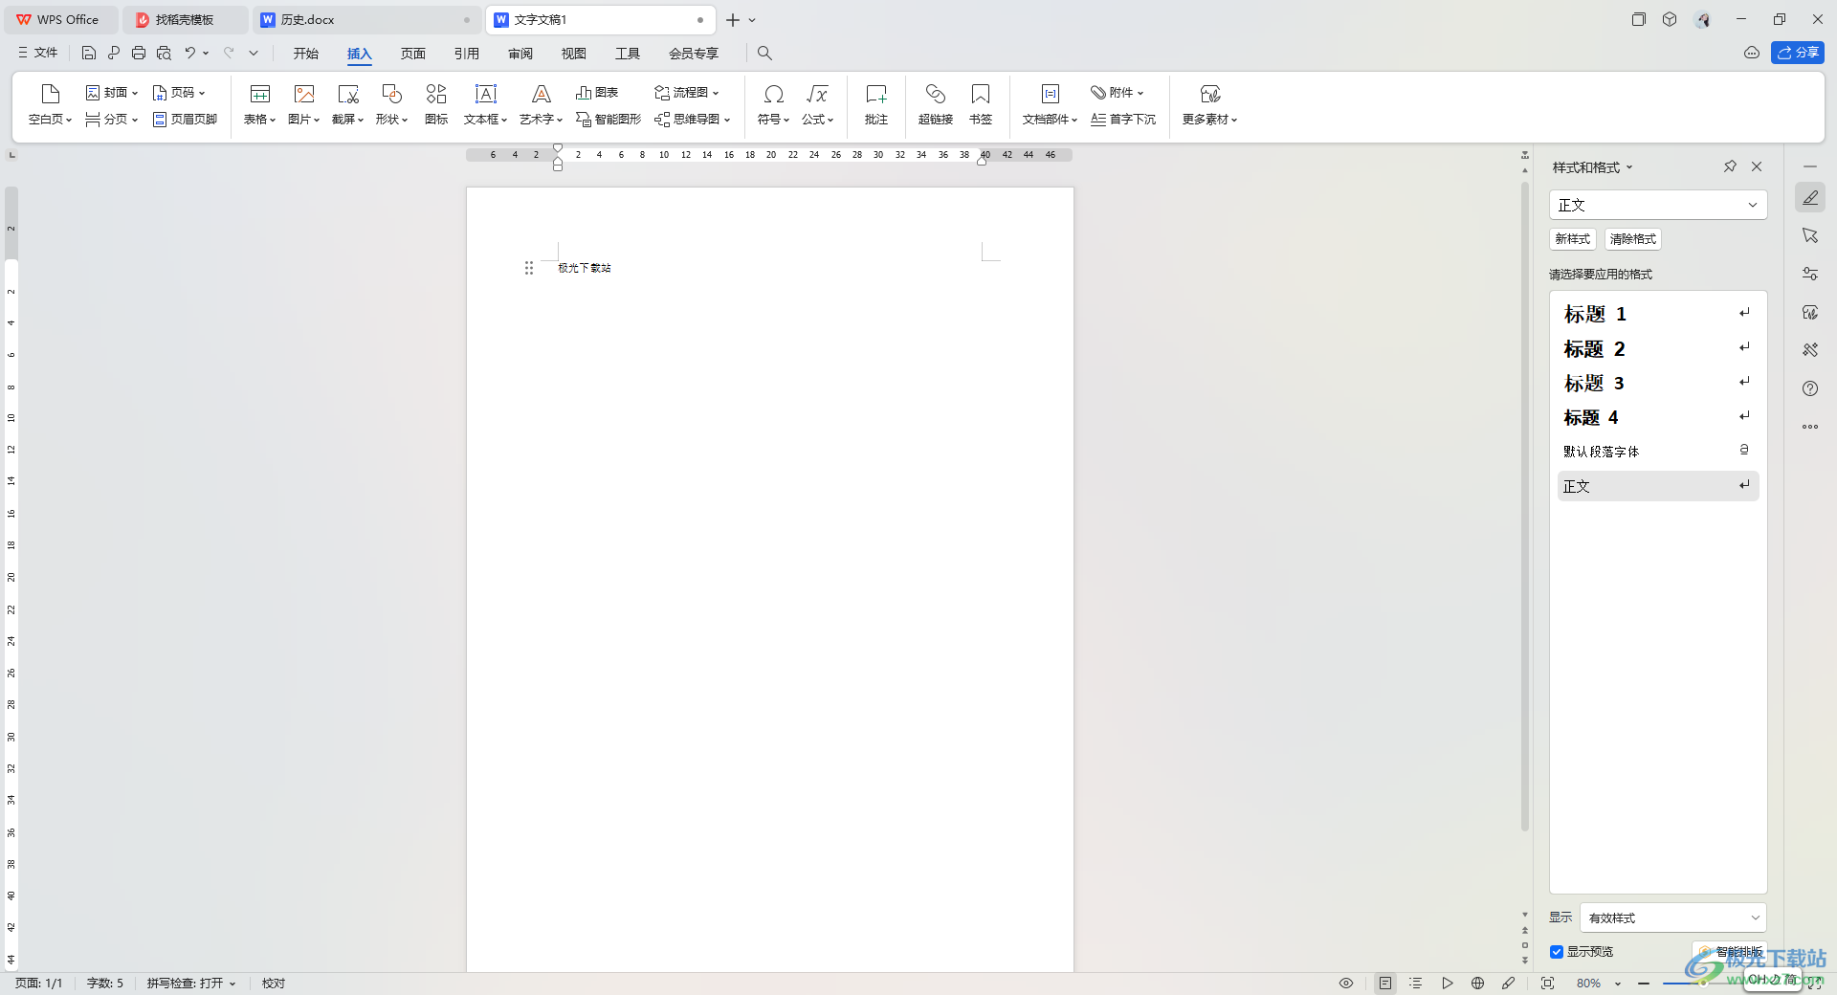Switch to 引用 ribbon tab
This screenshot has height=995, width=1837.
(467, 54)
